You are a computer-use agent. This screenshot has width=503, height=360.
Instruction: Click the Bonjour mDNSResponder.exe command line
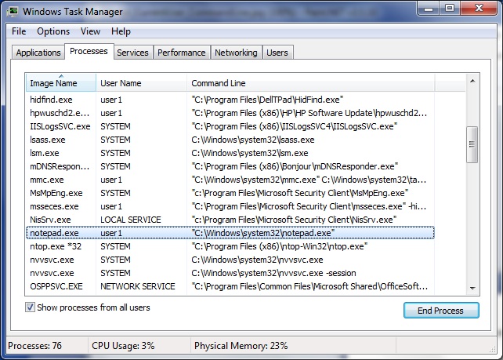coord(295,166)
